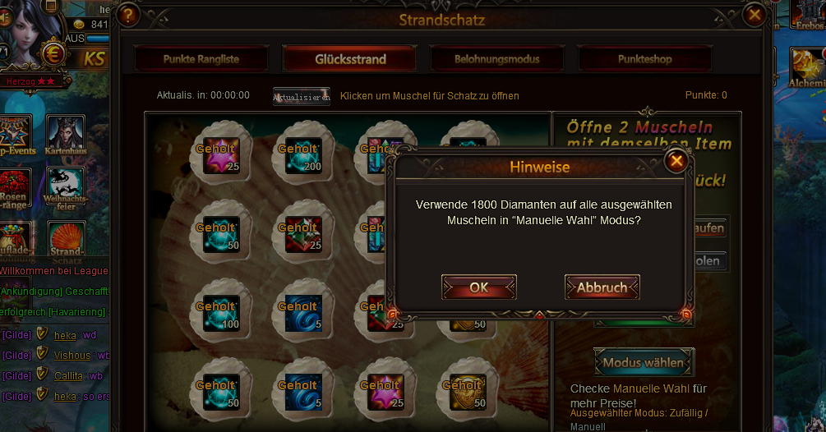
Task: Open the Alchemie icon
Action: pyautogui.click(x=806, y=67)
